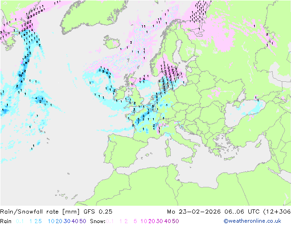This screenshot has width=291, height=225.
Task: Click the 'GFS 0.25' model label
Action: point(98,211)
